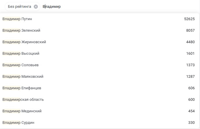Image resolution: width=200 pixels, height=129 pixels.
Task: Click the count 1601 beside Высоцкий
Action: click(x=190, y=54)
